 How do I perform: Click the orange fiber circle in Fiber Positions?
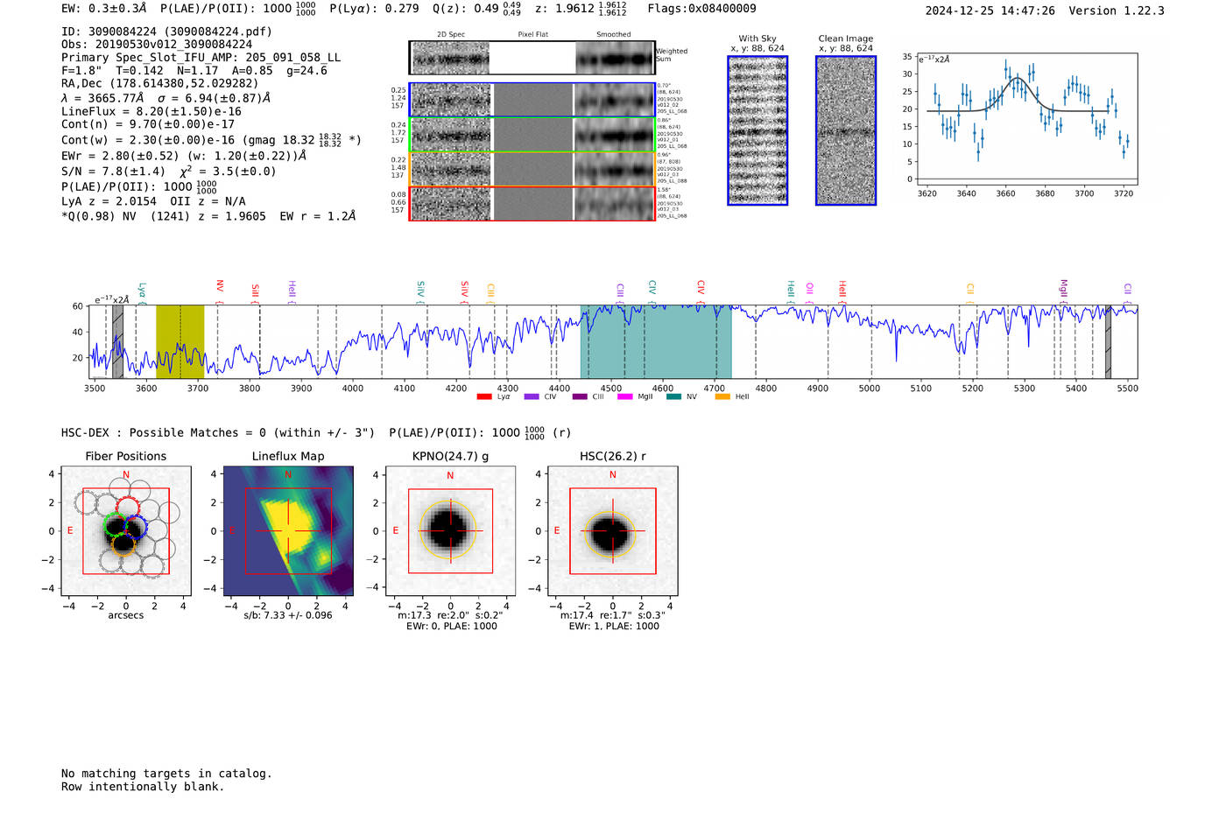[x=124, y=544]
